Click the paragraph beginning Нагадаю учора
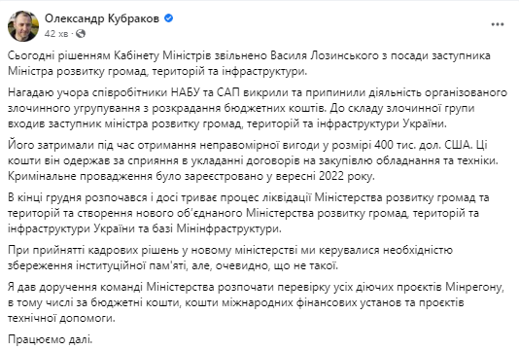The height and width of the screenshot is (350, 519). (x=258, y=108)
